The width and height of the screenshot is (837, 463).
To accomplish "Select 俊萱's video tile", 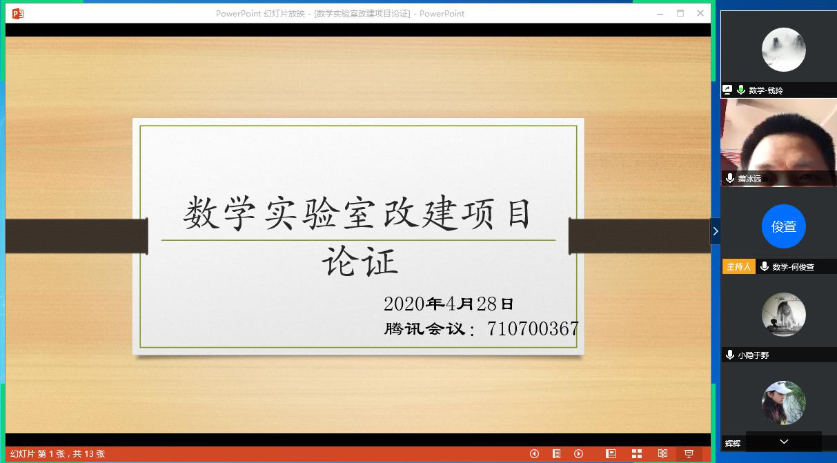I will pyautogui.click(x=783, y=226).
